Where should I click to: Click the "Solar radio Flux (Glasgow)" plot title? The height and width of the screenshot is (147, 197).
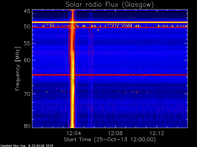pos(110,5)
